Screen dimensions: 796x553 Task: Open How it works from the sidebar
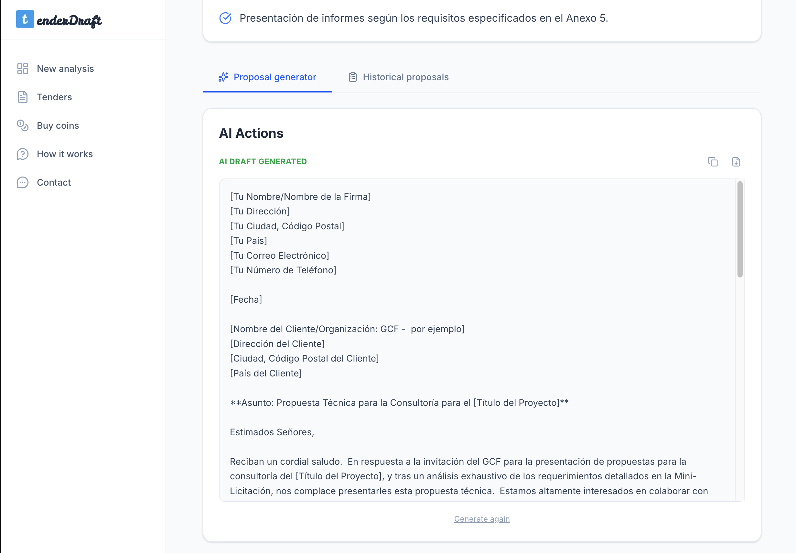click(x=65, y=154)
